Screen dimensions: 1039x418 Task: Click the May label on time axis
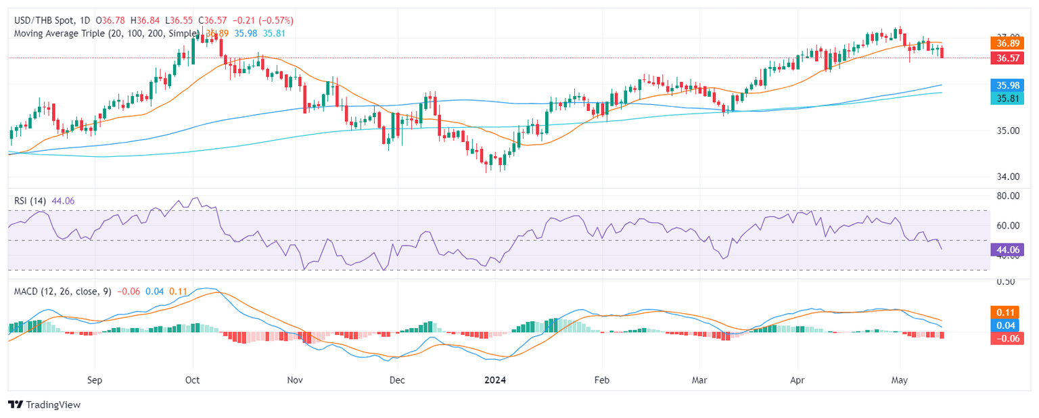(900, 380)
